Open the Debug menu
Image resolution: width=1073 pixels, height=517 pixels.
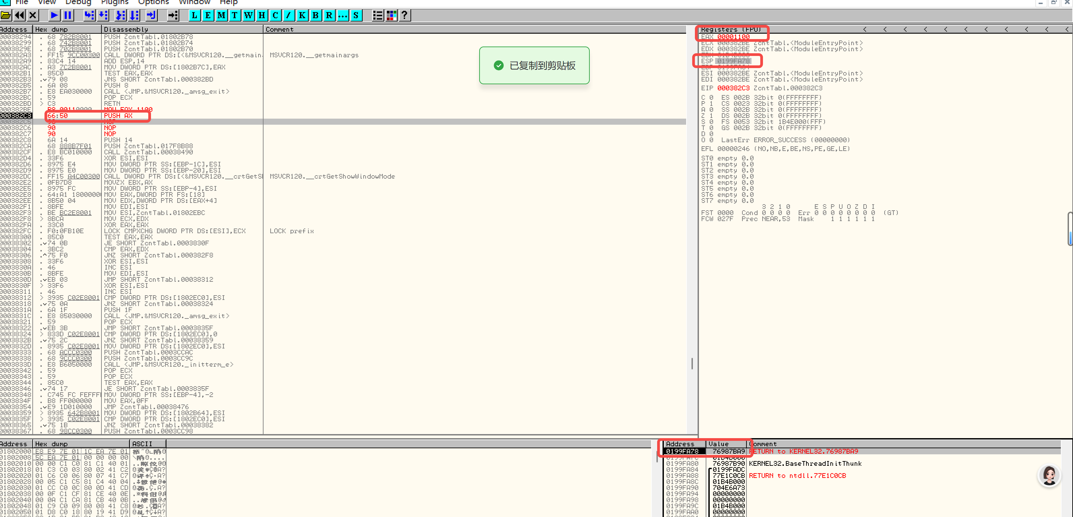(x=78, y=2)
